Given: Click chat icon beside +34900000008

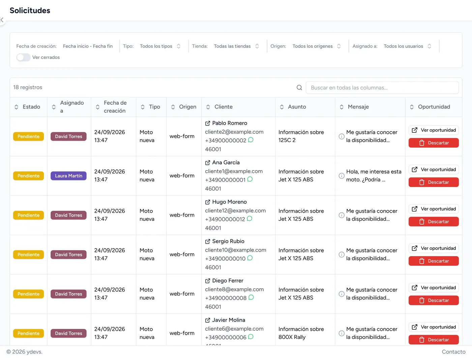Looking at the screenshot, I should (251, 297).
